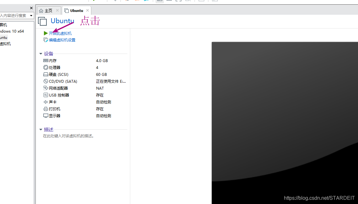Click the network adapter (网络适配器) icon
The width and height of the screenshot is (358, 204).
[46, 88]
